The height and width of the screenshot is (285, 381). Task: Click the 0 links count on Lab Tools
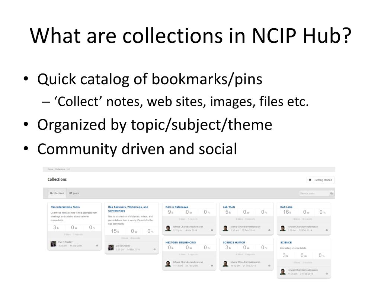265,212
